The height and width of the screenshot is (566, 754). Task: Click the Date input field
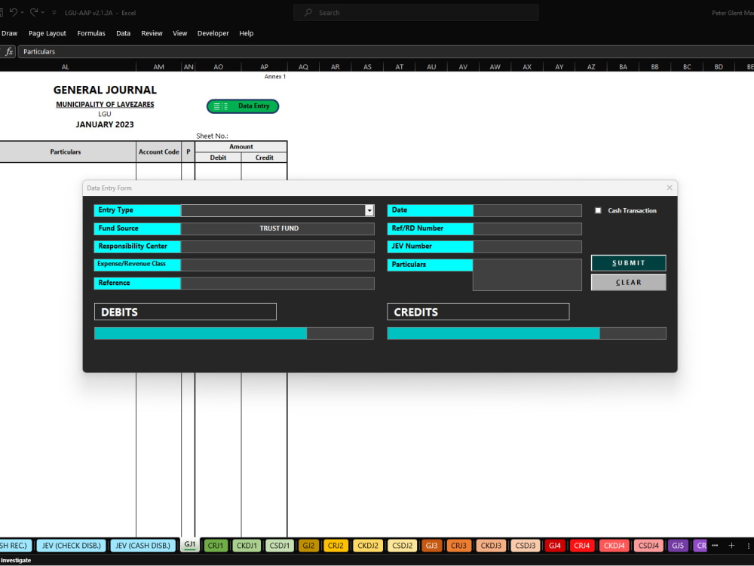pos(528,210)
